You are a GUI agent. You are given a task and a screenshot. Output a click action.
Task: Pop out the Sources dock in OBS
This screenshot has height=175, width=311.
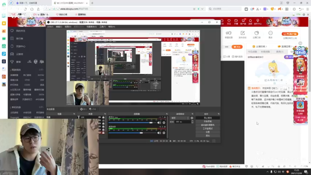click(x=105, y=114)
